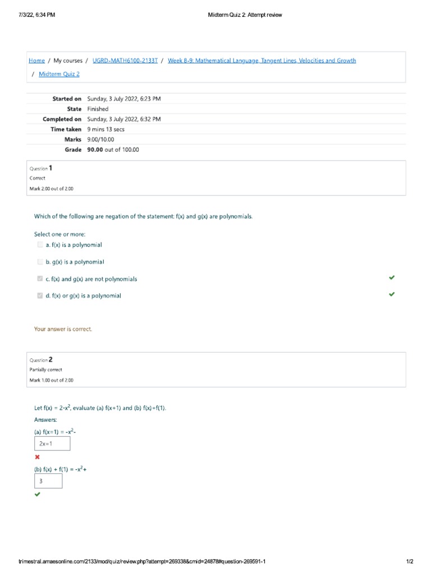Toggle checkbox c. f(x) and g(x) are not polynomials

[x=40, y=279]
